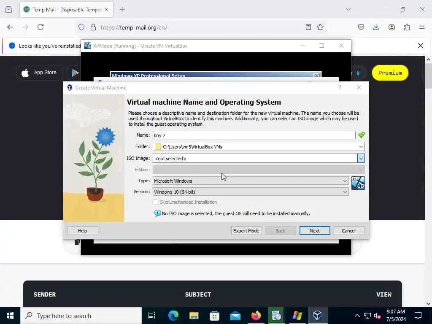The height and width of the screenshot is (324, 432).
Task: Click the muted volume tray icon
Action: (378, 316)
